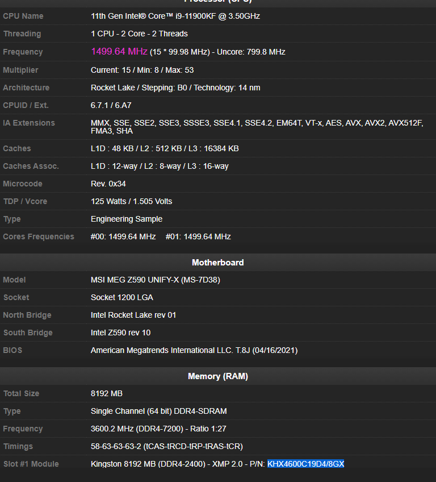This screenshot has width=436, height=482.
Task: Click the TDP / Vcore label
Action: tap(25, 201)
